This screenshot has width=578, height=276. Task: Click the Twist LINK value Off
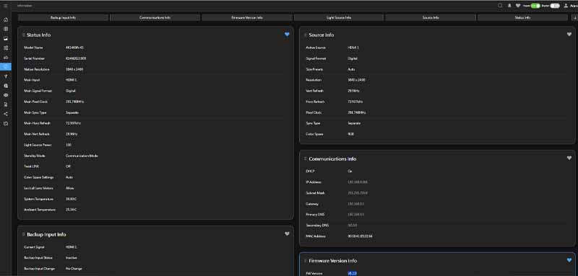click(x=68, y=166)
